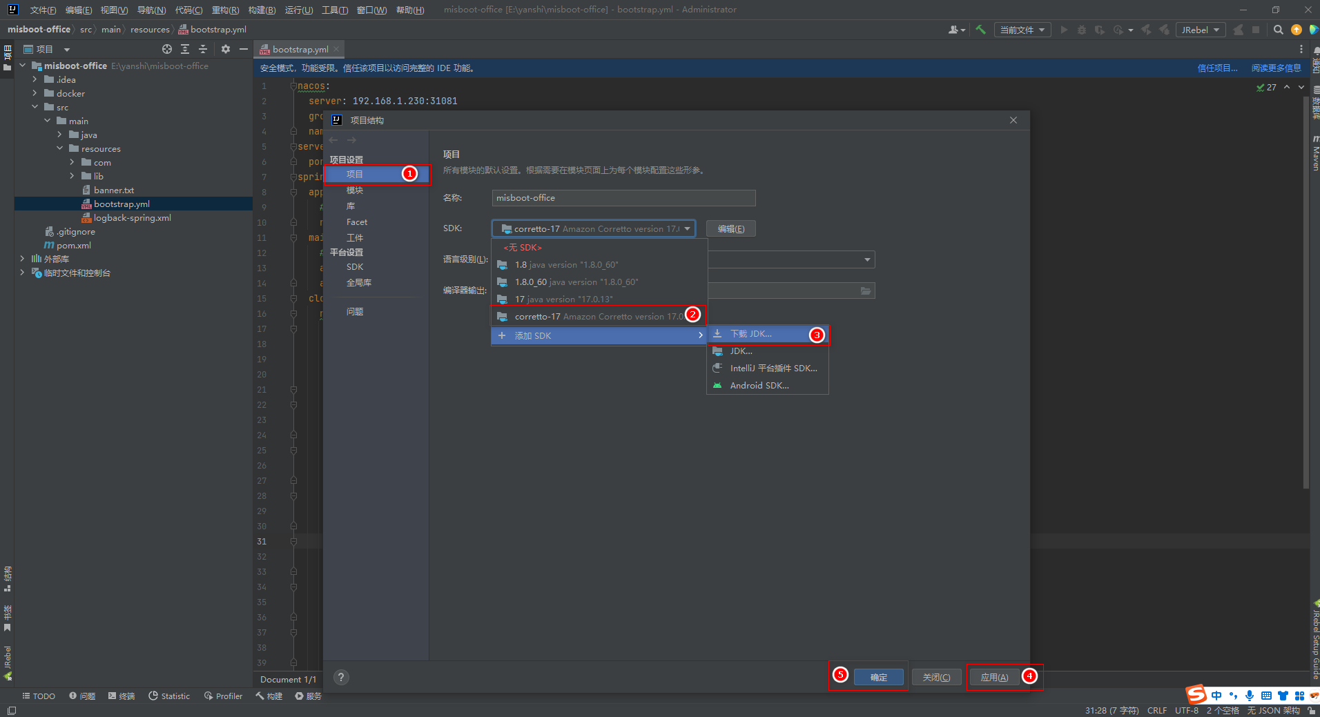Click UTF-8 encoding in status bar
The width and height of the screenshot is (1320, 717).
pos(1187,710)
